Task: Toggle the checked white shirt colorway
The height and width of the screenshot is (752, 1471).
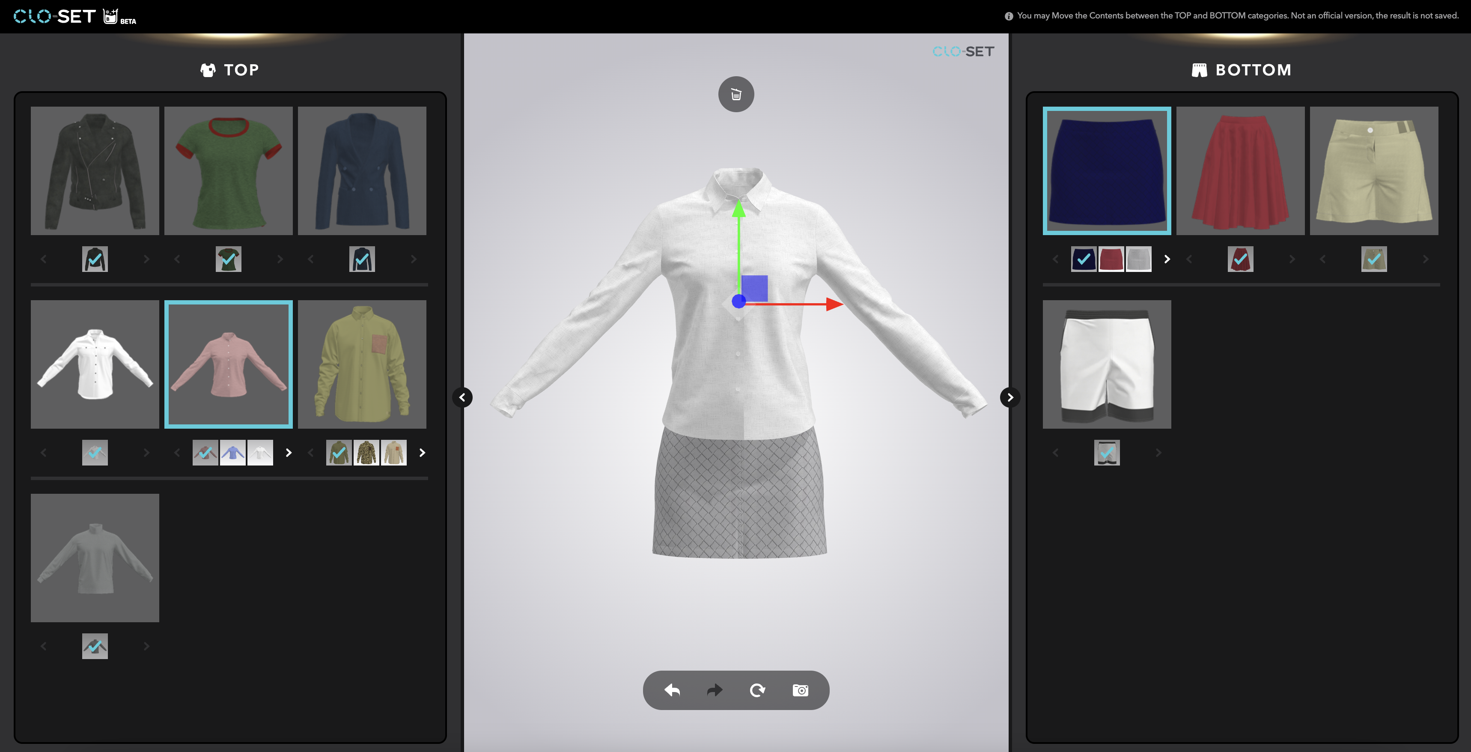Action: click(x=95, y=453)
